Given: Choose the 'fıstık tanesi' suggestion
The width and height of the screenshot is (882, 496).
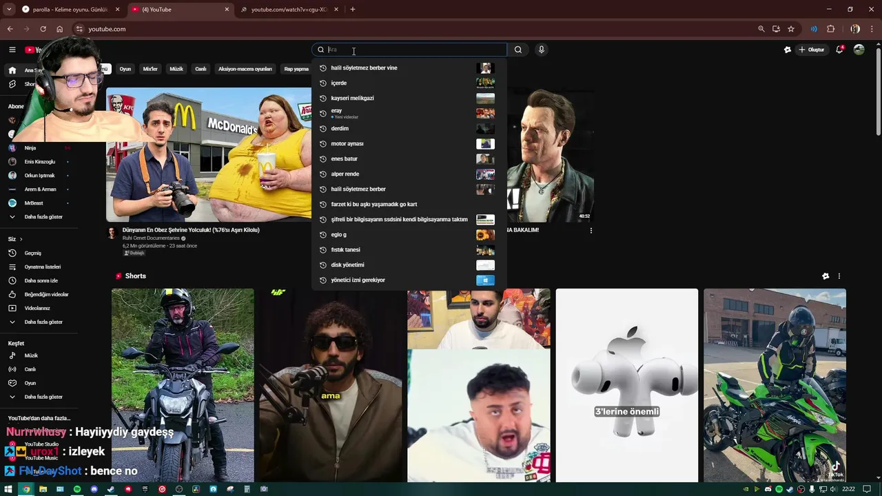Looking at the screenshot, I should pos(409,250).
